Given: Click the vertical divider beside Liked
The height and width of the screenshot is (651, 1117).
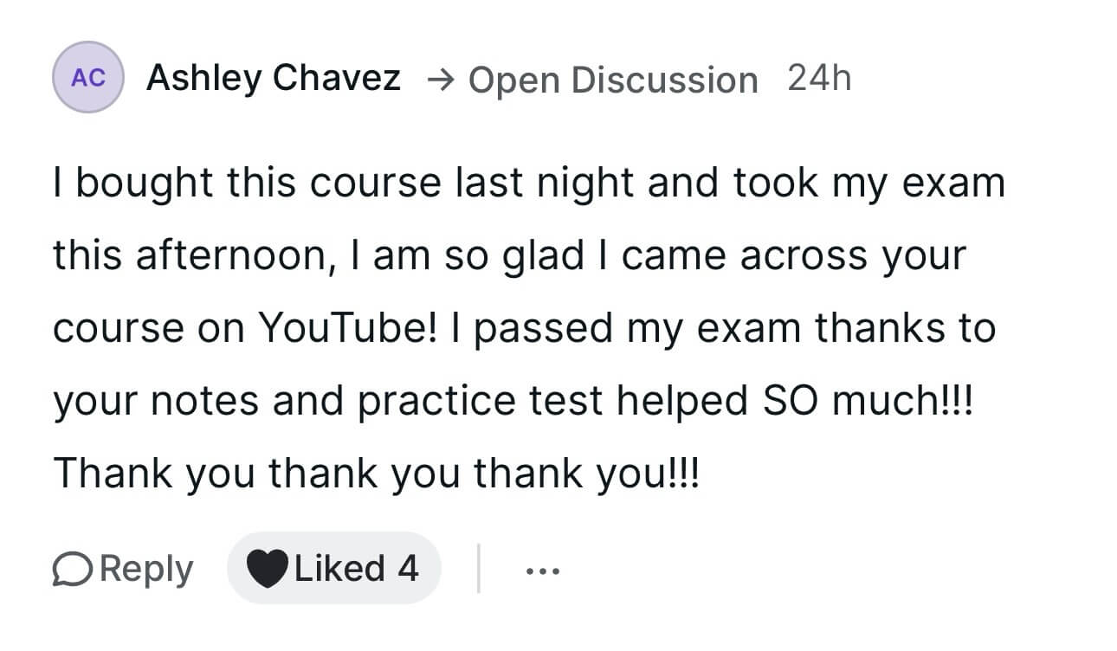Looking at the screenshot, I should tap(479, 569).
